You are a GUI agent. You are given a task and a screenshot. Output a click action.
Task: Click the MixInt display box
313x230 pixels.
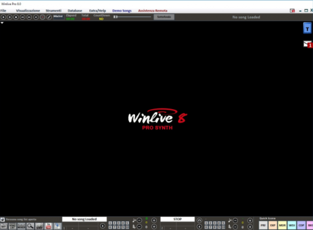58,17
